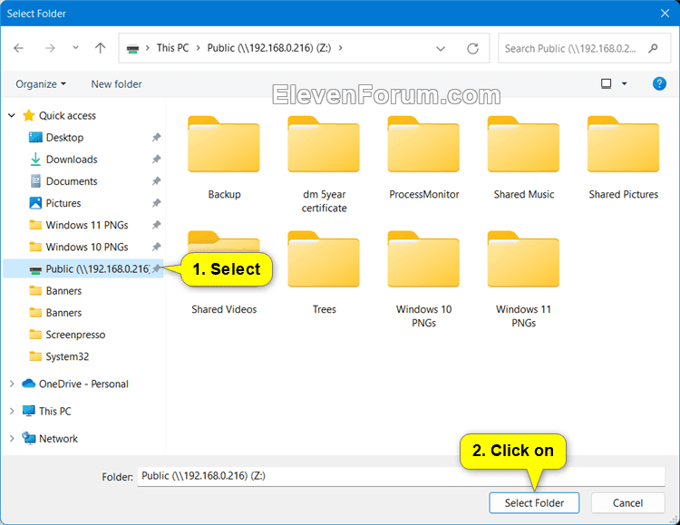The image size is (680, 525).
Task: Select the dm 5year certificate folder
Action: [x=324, y=164]
